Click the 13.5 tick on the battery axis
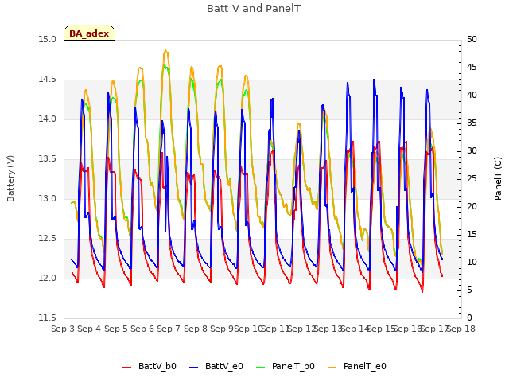 tap(48, 159)
